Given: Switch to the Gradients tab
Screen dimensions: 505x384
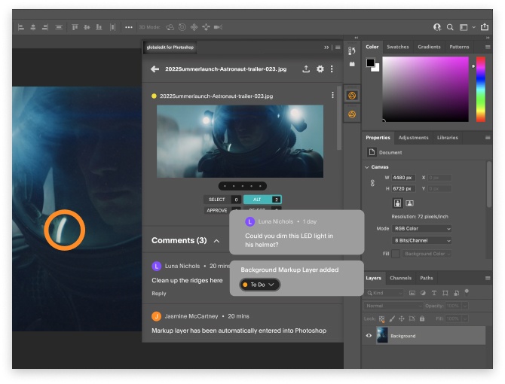Looking at the screenshot, I should [429, 47].
